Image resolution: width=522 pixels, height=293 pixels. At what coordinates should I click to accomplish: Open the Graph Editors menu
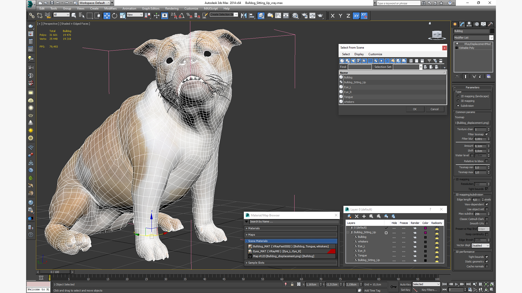[151, 8]
